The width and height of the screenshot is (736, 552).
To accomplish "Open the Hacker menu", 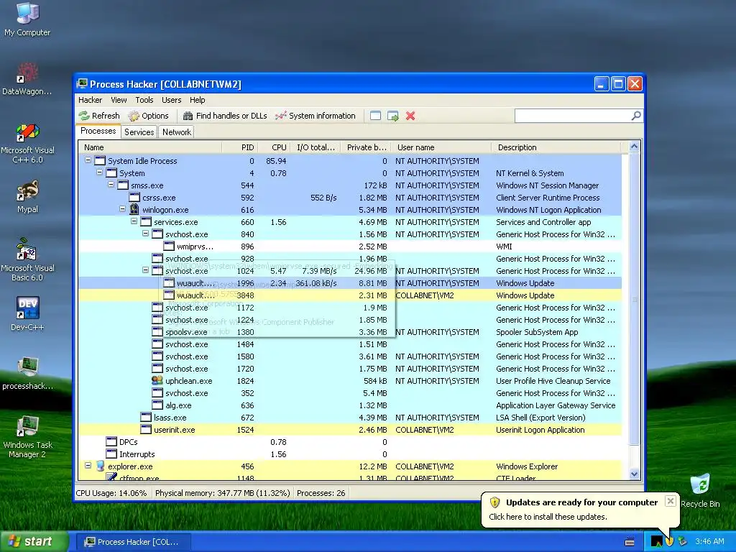I will point(90,100).
